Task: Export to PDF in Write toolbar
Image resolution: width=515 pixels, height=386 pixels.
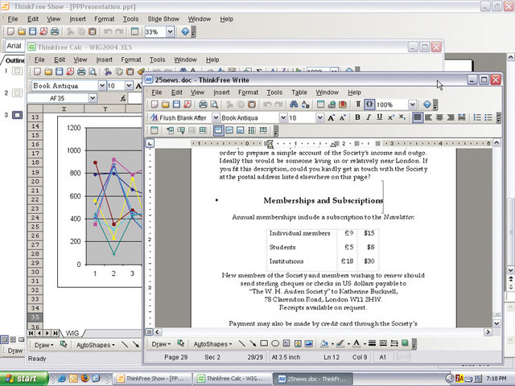Action: [187, 105]
